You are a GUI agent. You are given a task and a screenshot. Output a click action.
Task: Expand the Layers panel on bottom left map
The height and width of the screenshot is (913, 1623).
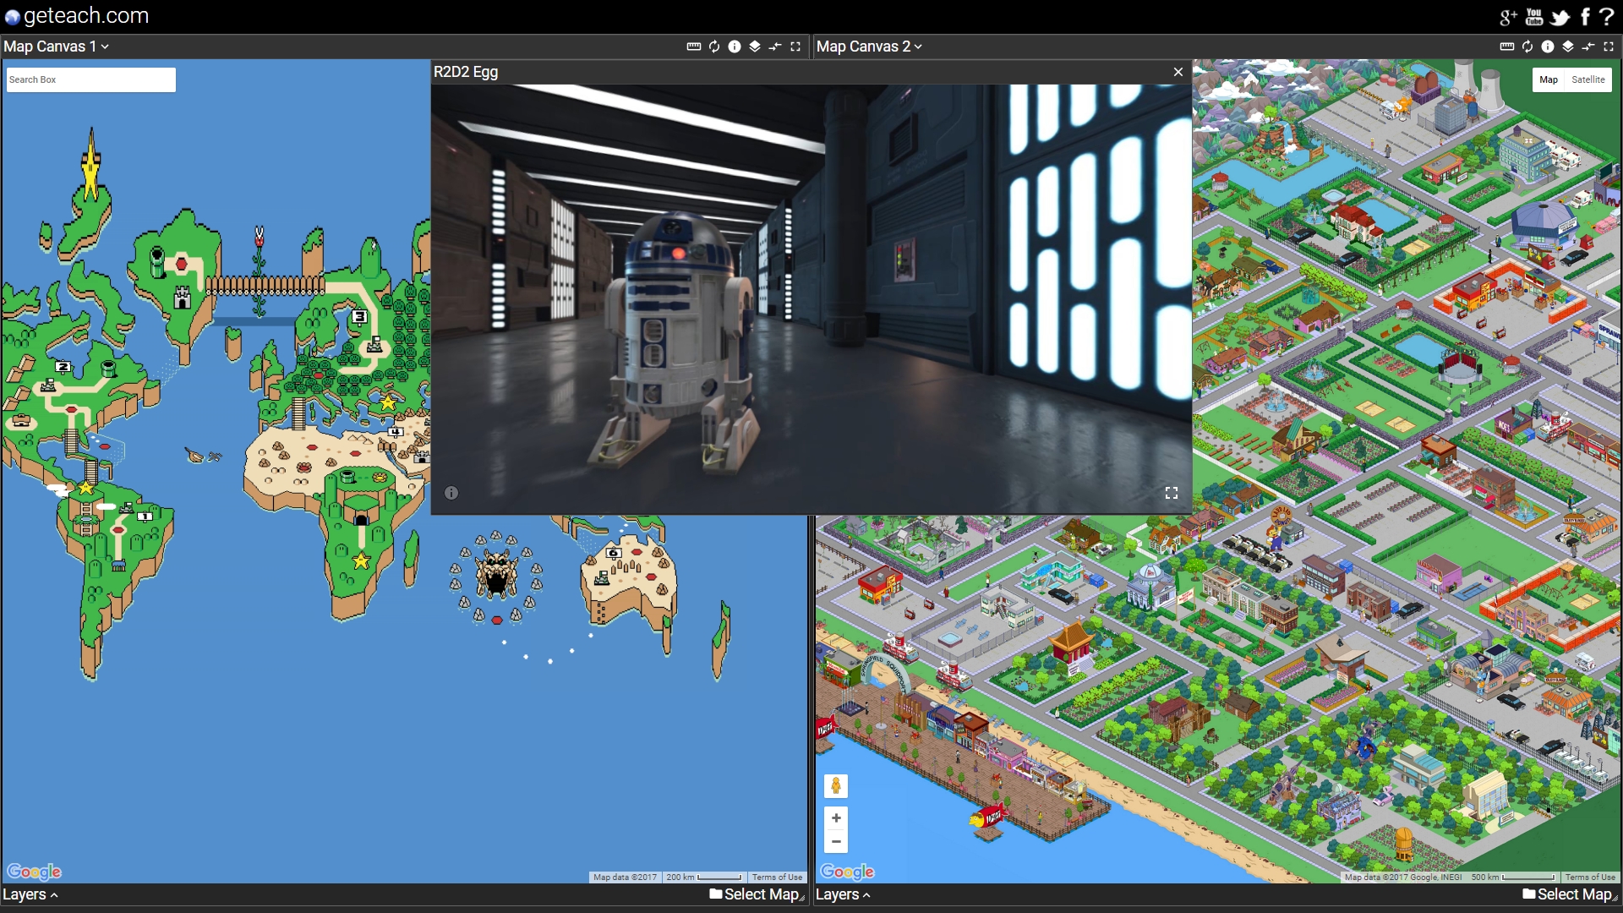tap(32, 894)
